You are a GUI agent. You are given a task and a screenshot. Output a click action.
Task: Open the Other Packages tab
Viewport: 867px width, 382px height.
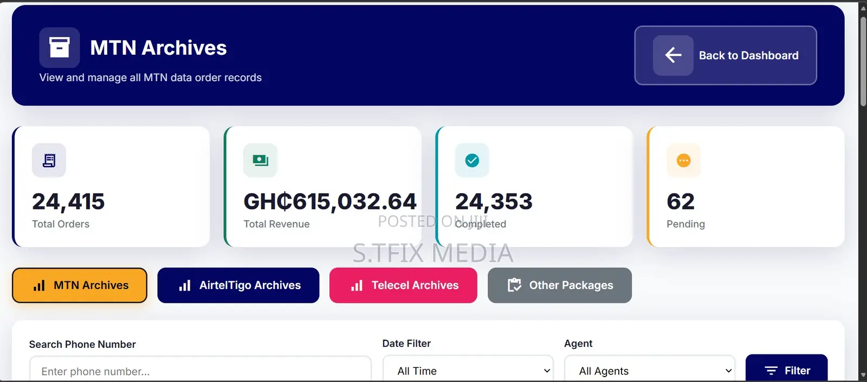pyautogui.click(x=560, y=285)
